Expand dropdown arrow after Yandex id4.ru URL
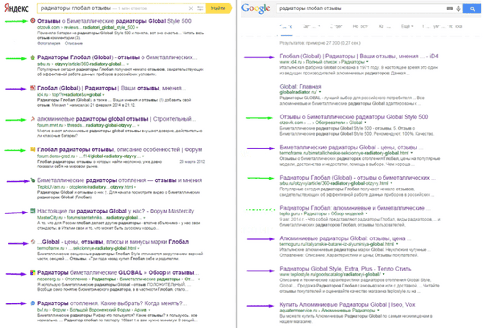This screenshot has width=483, height=328. pyautogui.click(x=103, y=95)
